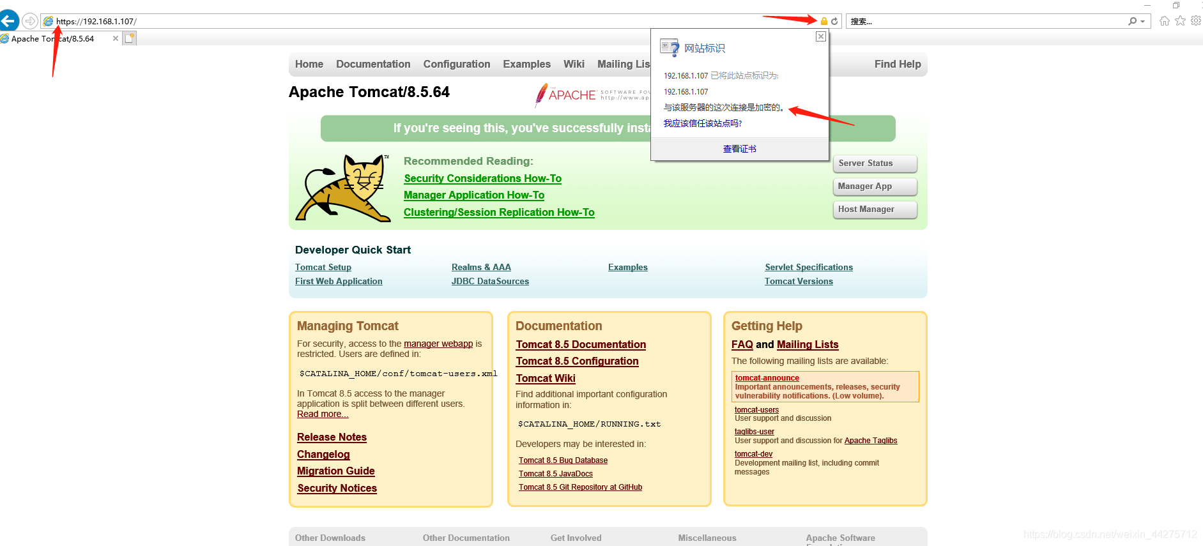Click the $CATALINA_HOME/conf/tomcat-users.xml path text

pyautogui.click(x=398, y=374)
